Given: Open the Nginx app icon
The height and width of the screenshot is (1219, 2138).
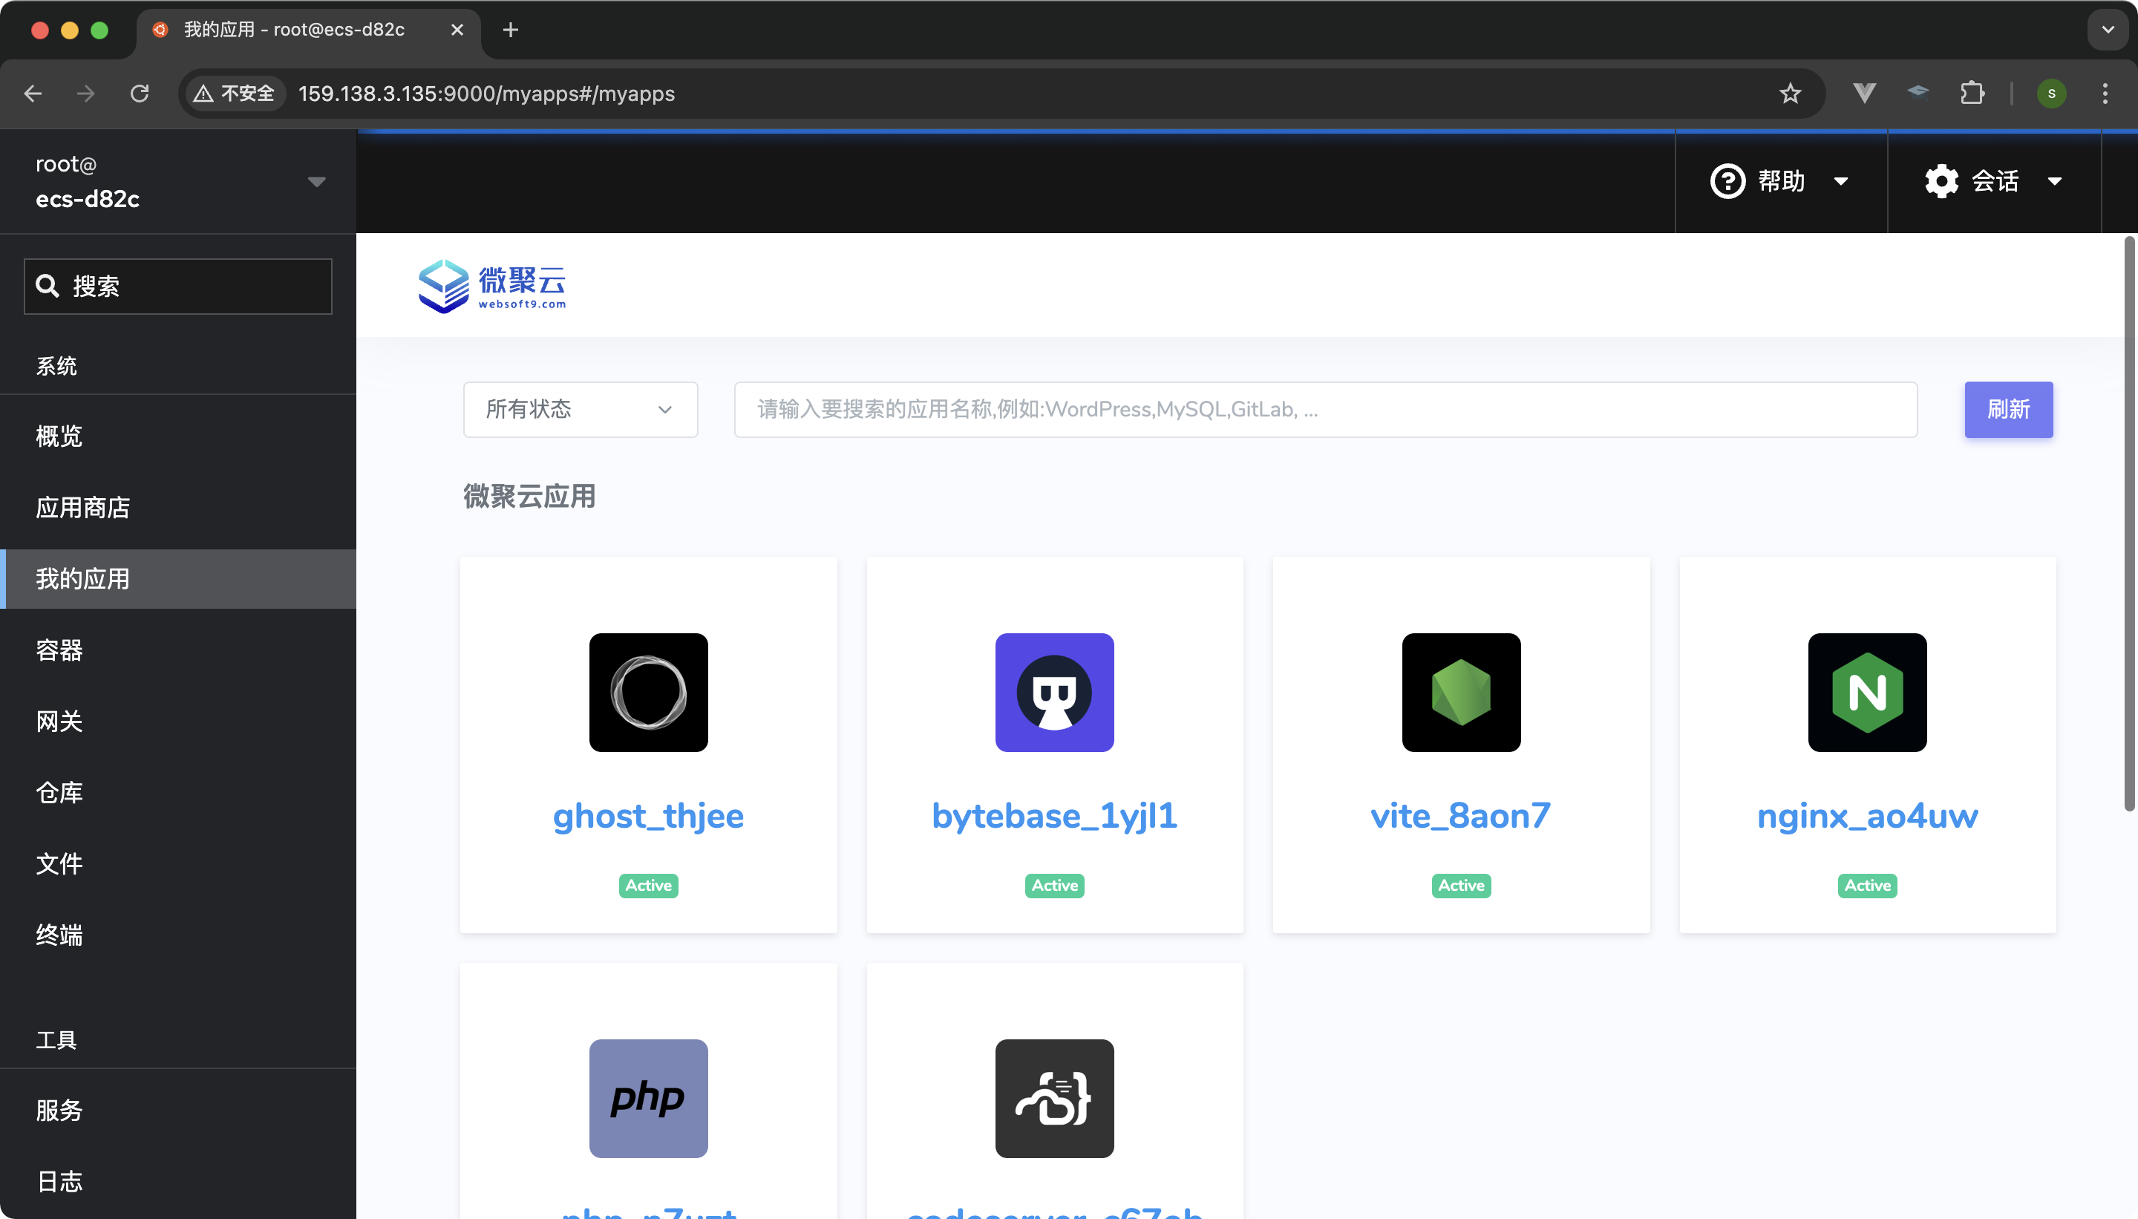Looking at the screenshot, I should point(1867,693).
